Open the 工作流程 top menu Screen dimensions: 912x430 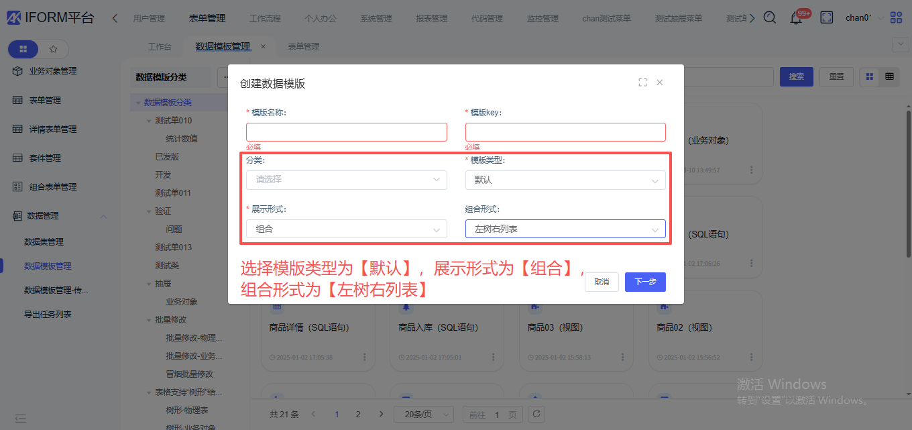(x=265, y=19)
